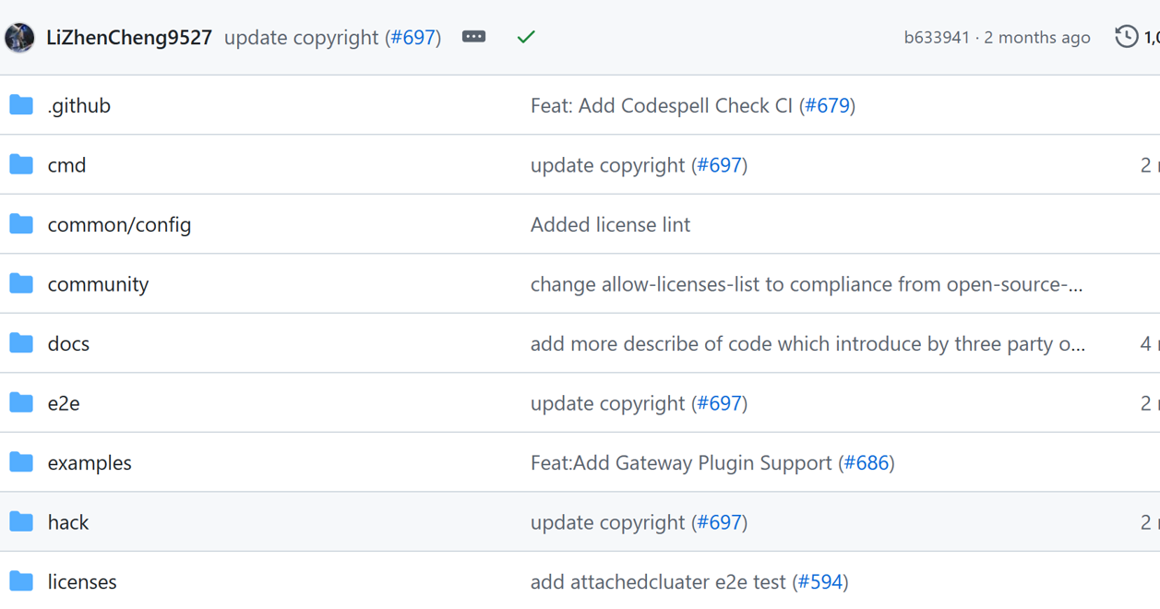This screenshot has height=609, width=1160.
Task: Open pull request #594 link
Action: click(x=820, y=581)
